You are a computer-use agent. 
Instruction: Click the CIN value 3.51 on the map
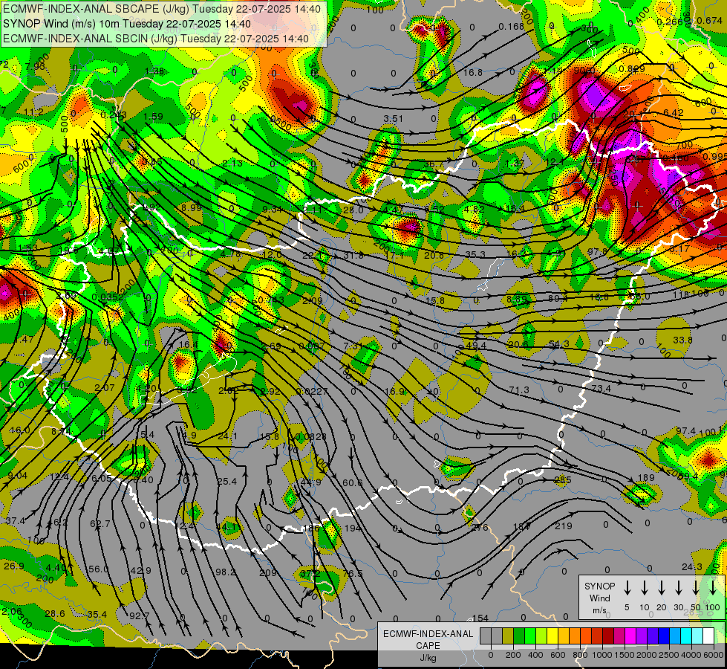[393, 119]
